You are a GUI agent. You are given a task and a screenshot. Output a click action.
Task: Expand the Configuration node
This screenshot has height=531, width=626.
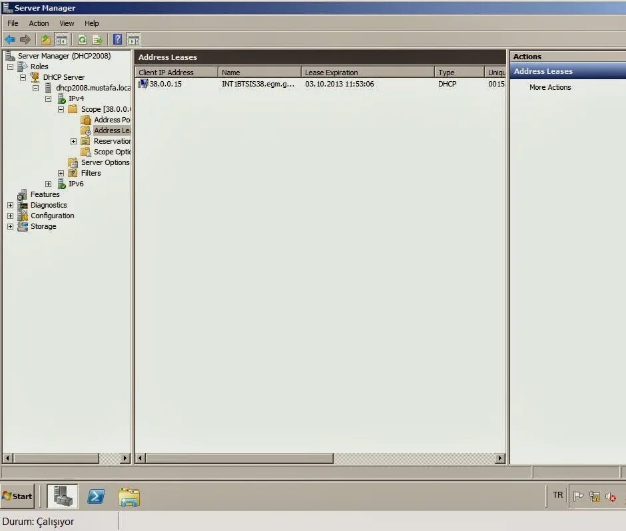pyautogui.click(x=11, y=216)
